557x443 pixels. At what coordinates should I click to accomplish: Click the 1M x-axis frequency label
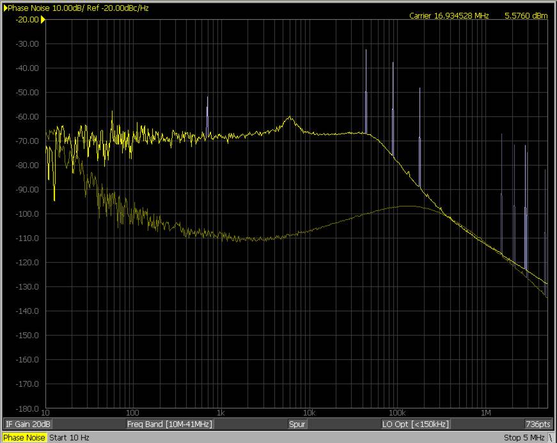click(x=485, y=413)
